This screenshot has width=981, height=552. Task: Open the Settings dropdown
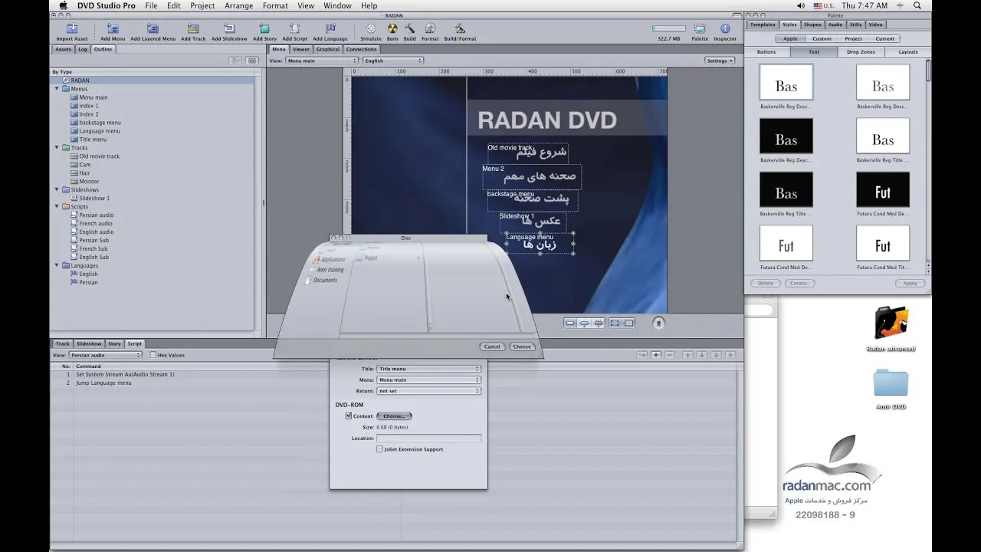tap(719, 61)
